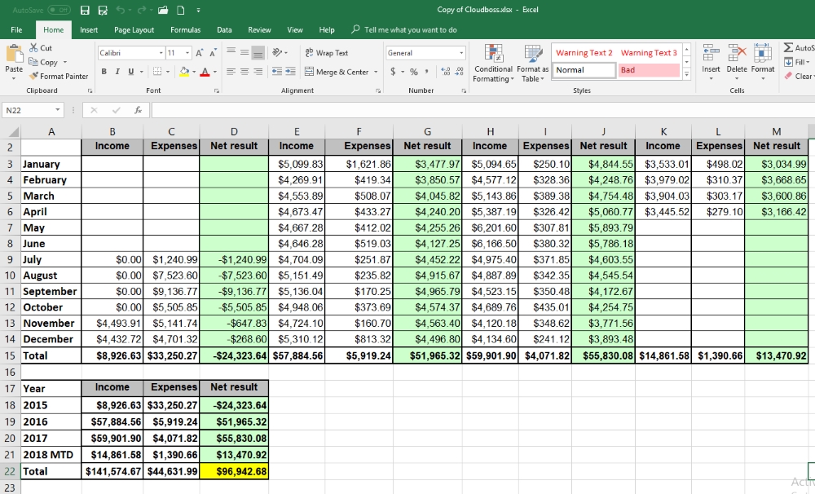Click the Merge & Center button
Screen dimensions: 815x494
coord(341,72)
